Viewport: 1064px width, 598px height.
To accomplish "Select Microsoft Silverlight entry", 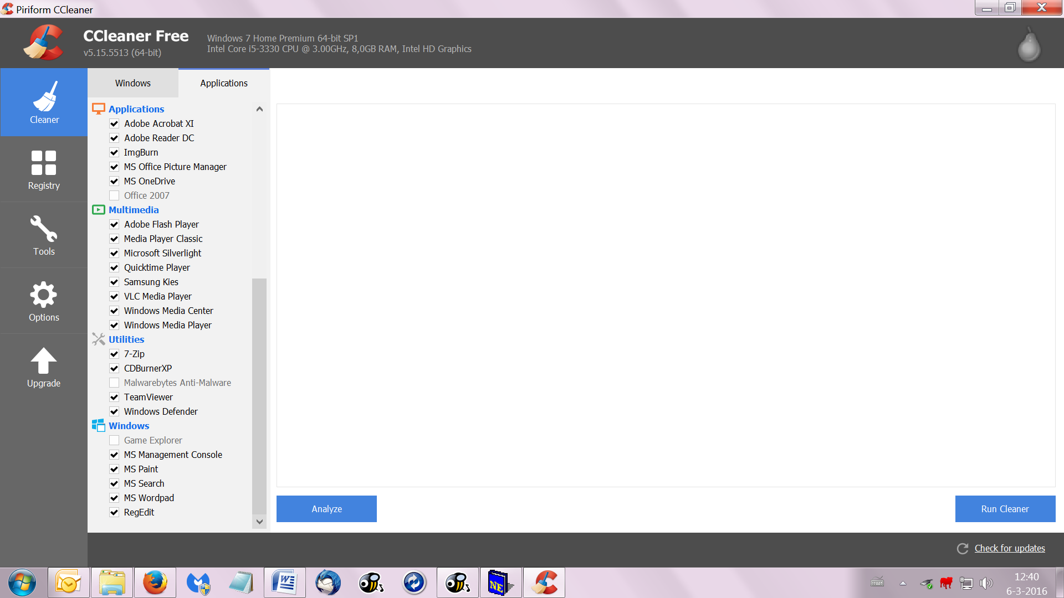I will tap(162, 253).
